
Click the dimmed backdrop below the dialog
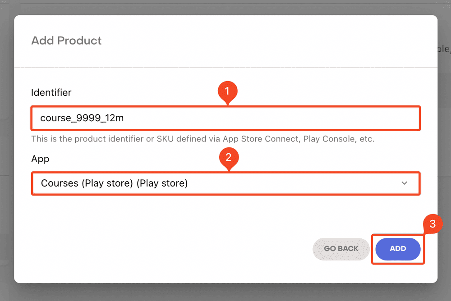225,292
